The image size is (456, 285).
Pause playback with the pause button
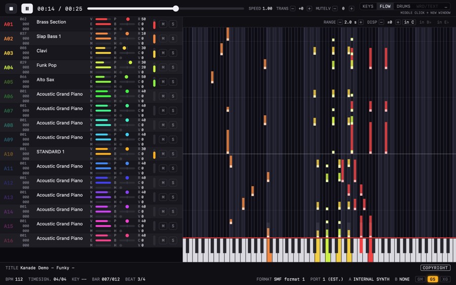click(x=27, y=9)
